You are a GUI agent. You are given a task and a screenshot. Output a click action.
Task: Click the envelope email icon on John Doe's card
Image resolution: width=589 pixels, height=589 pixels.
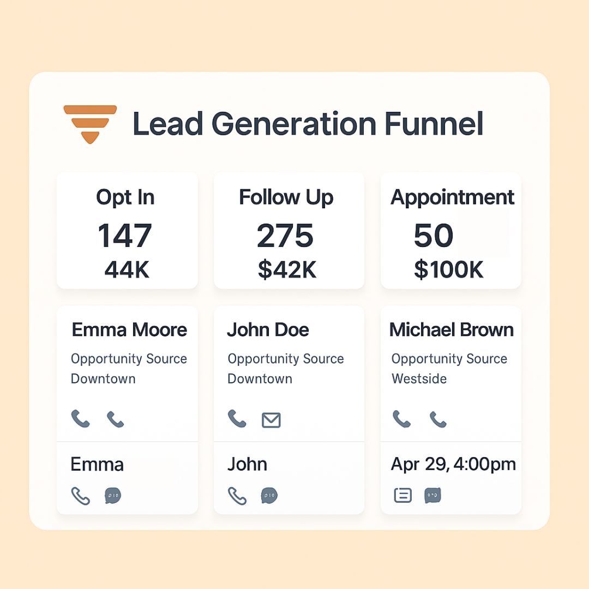[271, 420]
